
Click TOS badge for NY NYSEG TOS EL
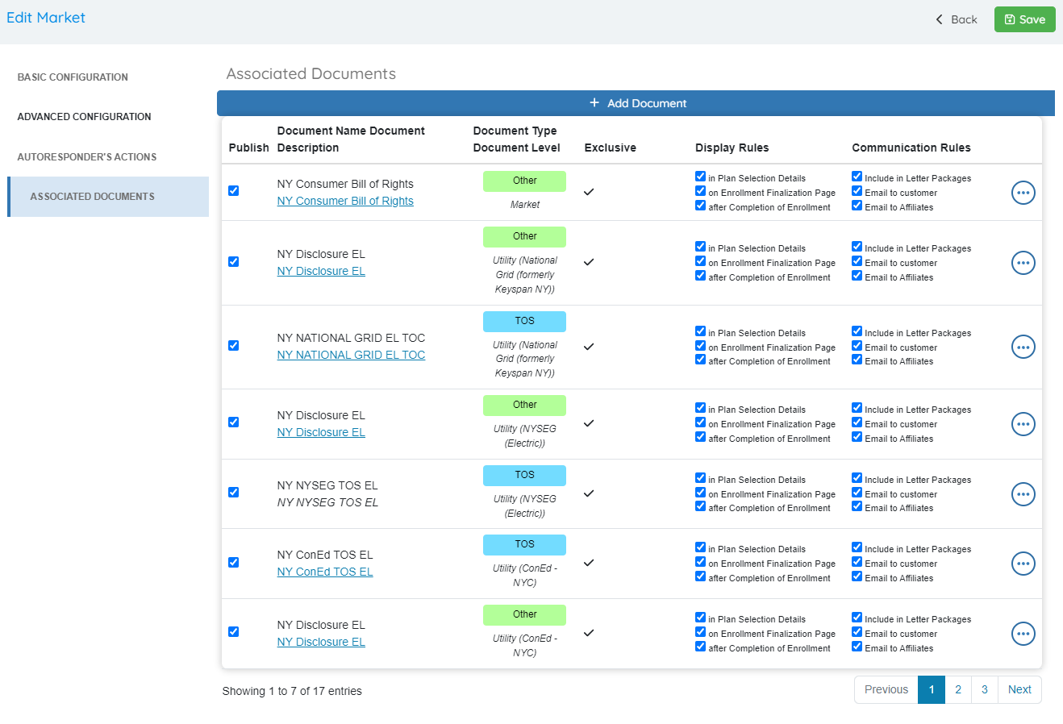point(524,475)
